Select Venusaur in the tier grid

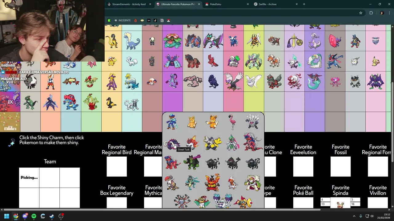[x=172, y=41]
